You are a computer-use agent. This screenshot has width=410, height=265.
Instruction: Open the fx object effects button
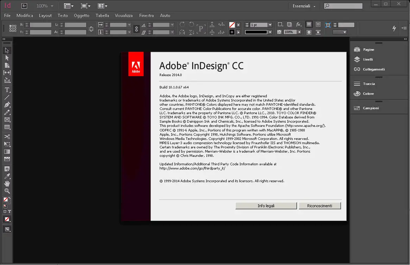pos(298,24)
